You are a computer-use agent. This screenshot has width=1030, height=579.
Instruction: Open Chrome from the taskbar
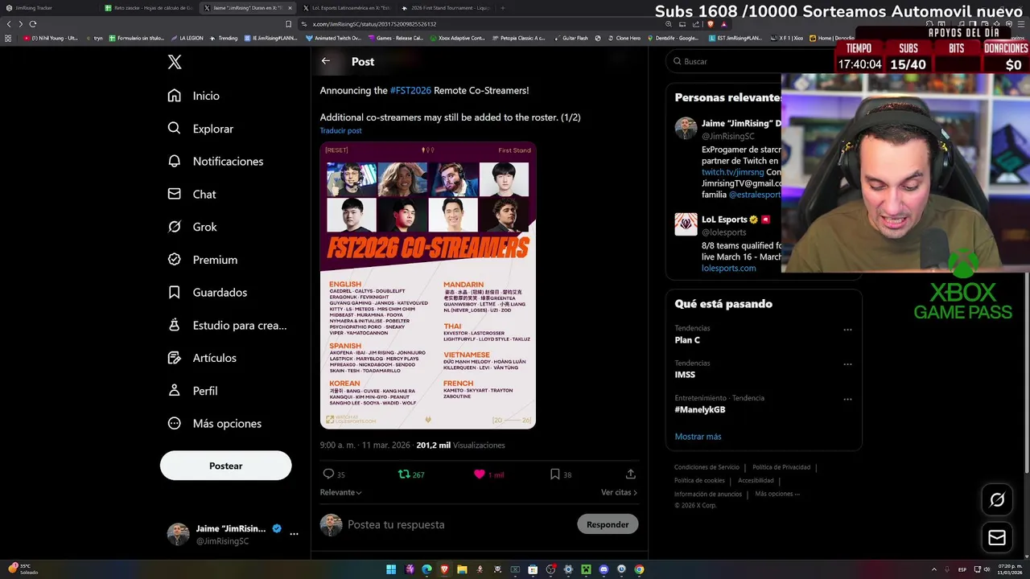(x=639, y=569)
